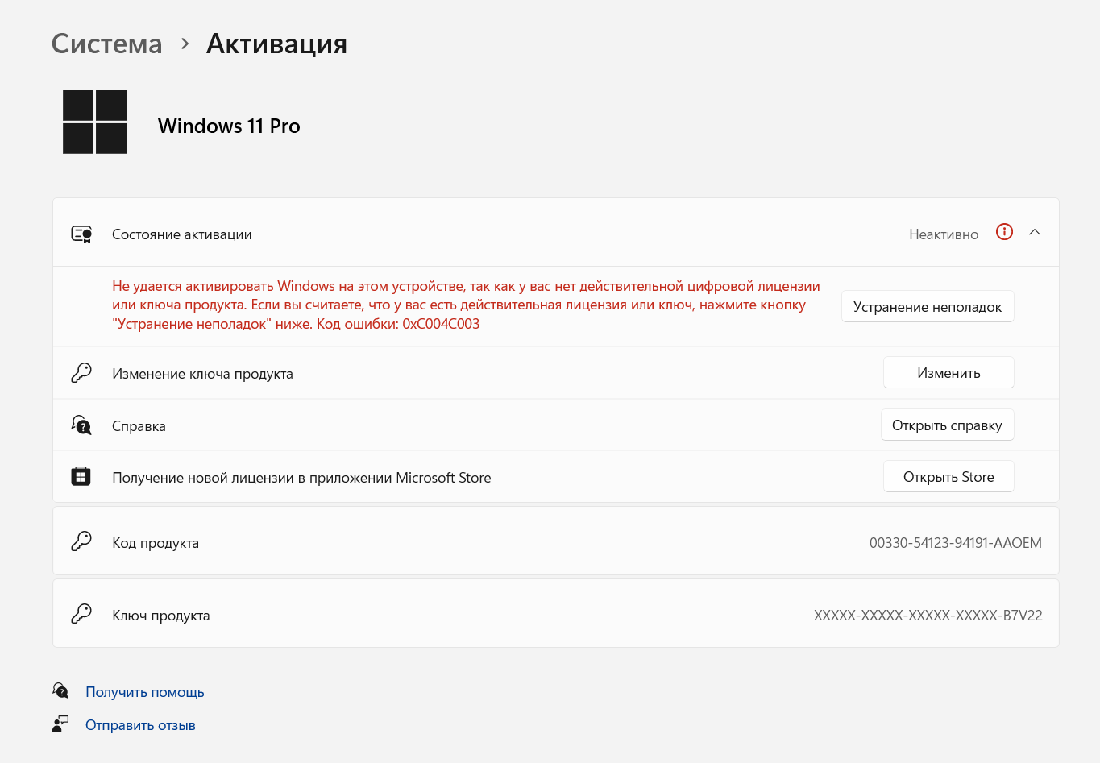Screen dimensions: 1100x763
Task: Click the Ключ продукта label
Action: pos(161,616)
